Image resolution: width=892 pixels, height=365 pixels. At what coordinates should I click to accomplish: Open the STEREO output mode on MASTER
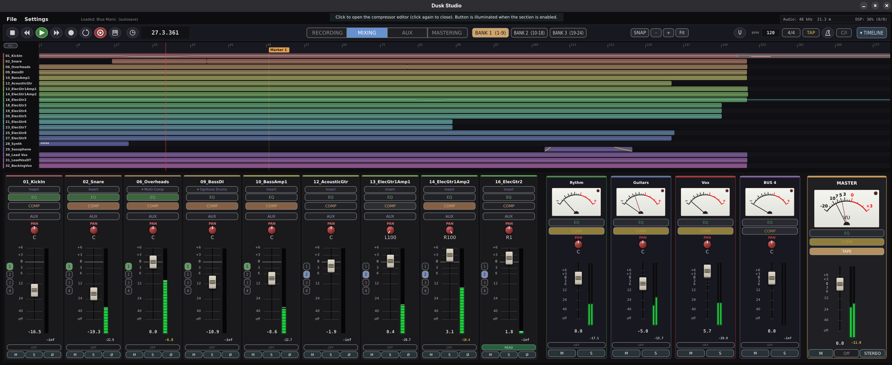(x=872, y=353)
